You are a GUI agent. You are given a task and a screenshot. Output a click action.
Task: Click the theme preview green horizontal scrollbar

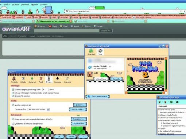click(146, 93)
